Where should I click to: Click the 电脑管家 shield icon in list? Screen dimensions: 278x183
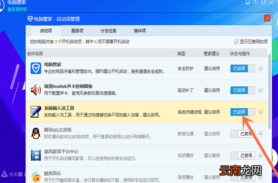36,68
